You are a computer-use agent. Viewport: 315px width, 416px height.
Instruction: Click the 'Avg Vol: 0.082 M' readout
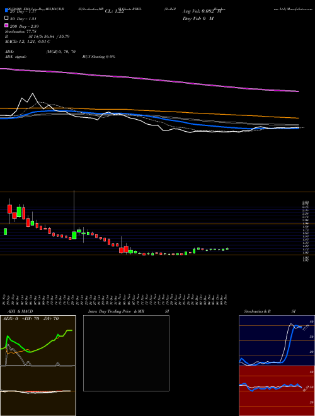point(202,11)
